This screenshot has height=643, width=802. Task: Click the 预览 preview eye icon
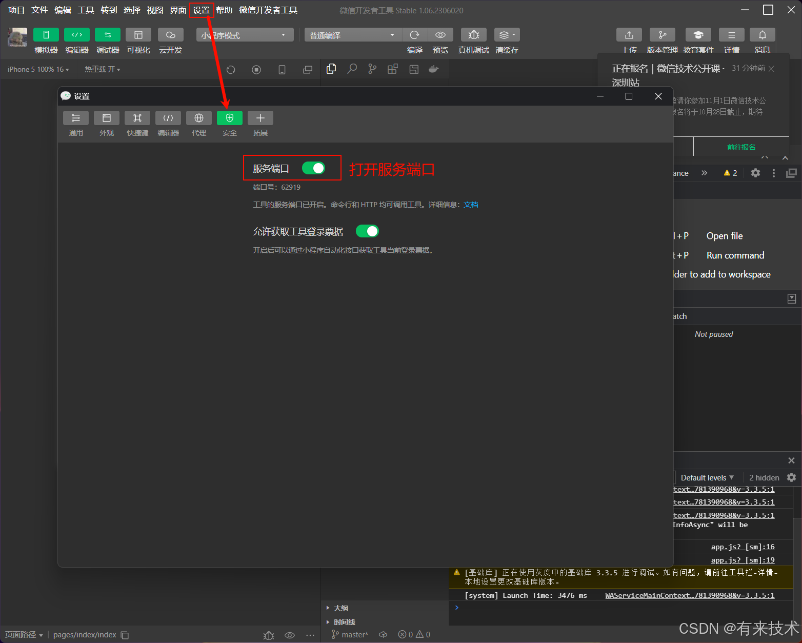point(440,35)
